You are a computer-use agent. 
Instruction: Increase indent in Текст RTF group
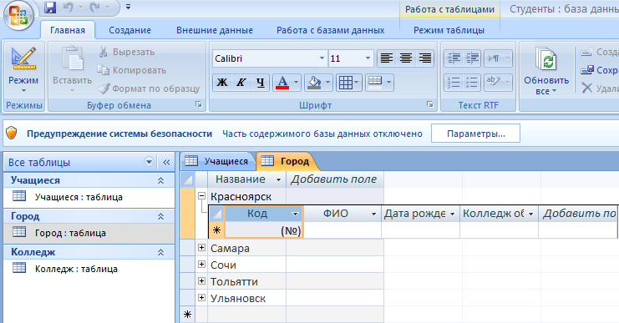(472, 58)
